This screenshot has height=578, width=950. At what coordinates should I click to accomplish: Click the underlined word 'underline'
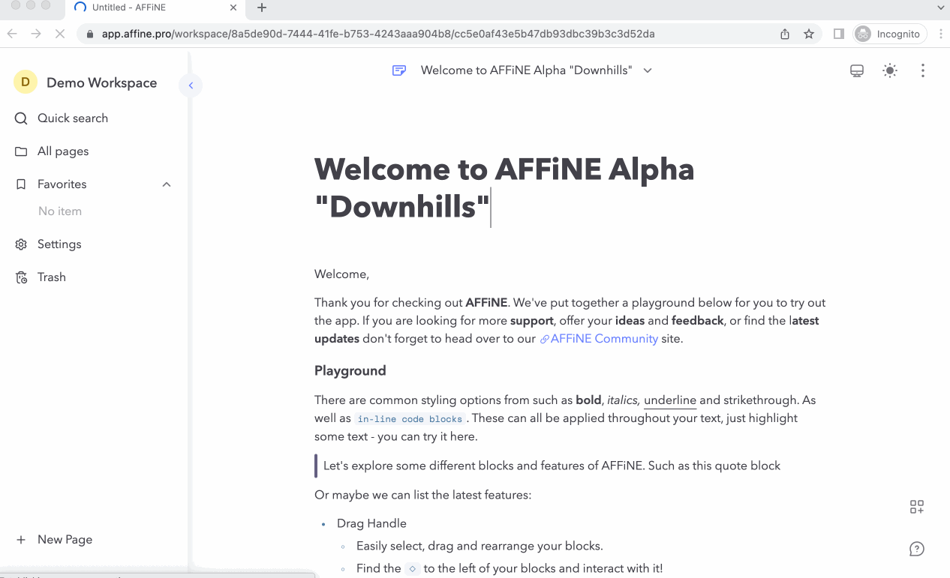coord(670,400)
